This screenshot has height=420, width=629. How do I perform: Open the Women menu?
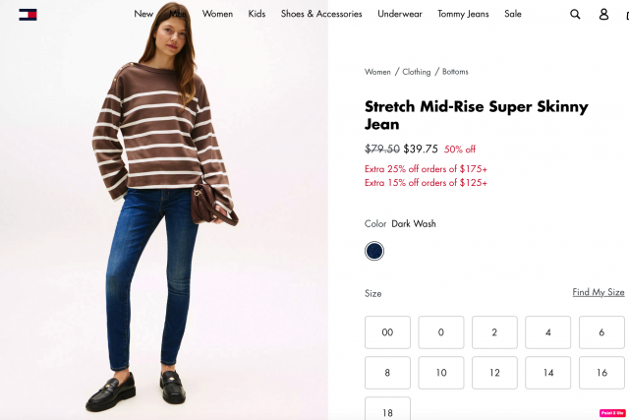click(217, 14)
